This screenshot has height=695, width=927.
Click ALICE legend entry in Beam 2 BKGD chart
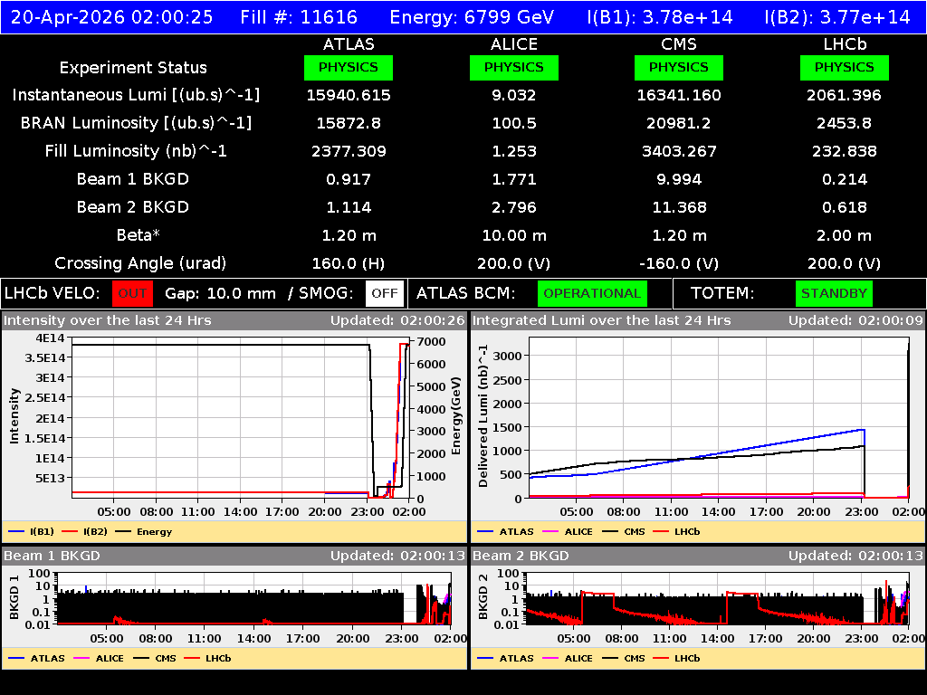(568, 658)
